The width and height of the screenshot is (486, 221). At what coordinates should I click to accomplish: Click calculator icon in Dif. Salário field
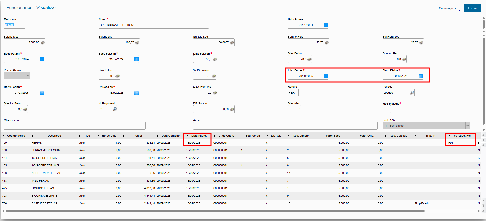coord(232,109)
